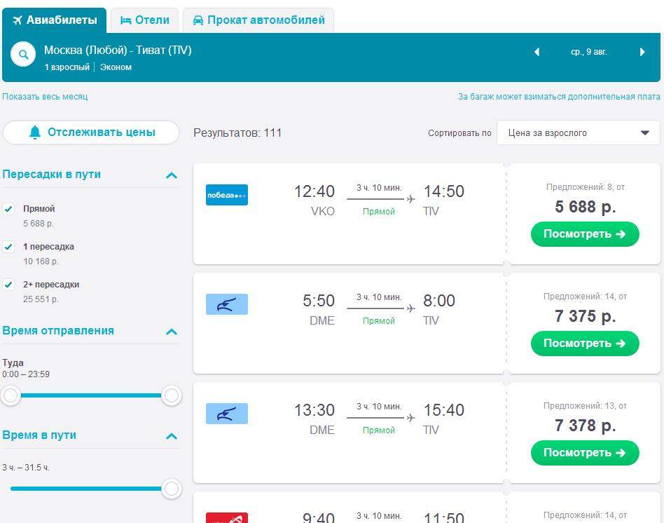
Task: Toggle the 2+ пересадки checkbox
Action: pos(8,285)
